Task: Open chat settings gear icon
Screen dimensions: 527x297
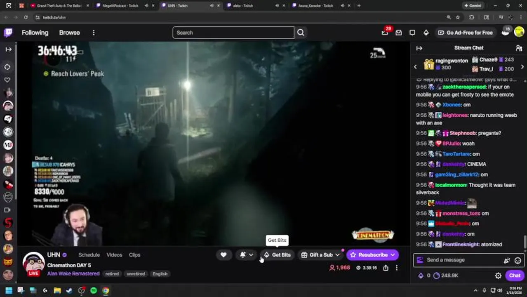Action: 498,276
